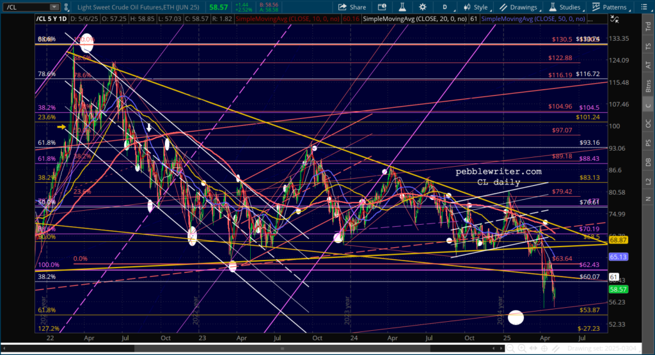This screenshot has width=655, height=355.
Task: Open the alerts calendar icon
Action: [x=382, y=7]
